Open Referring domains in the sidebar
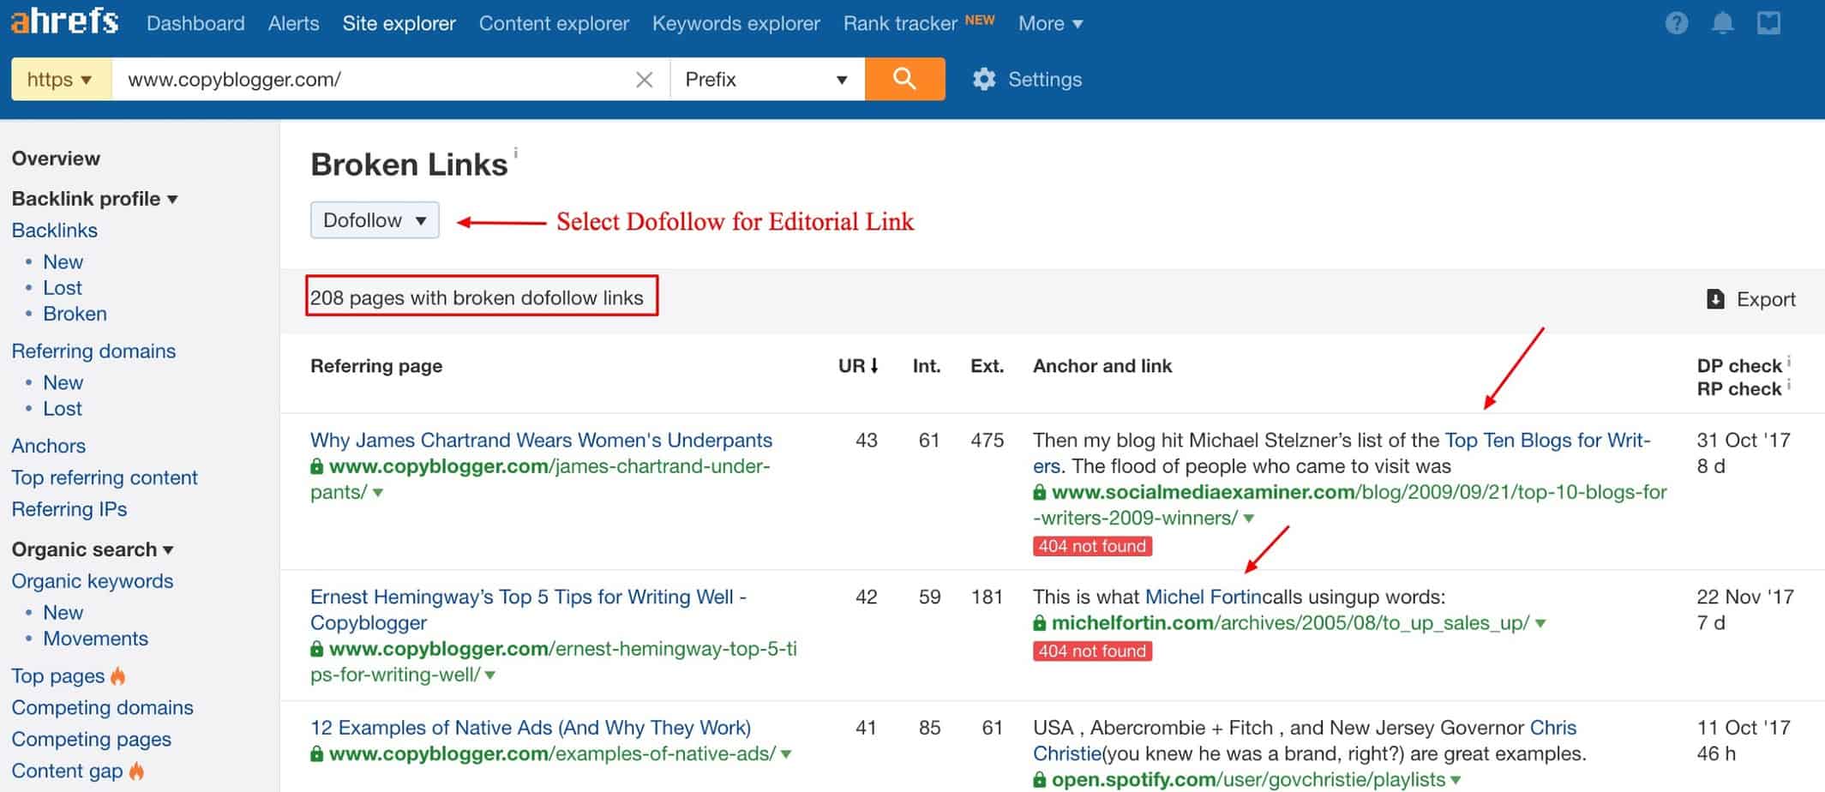This screenshot has width=1825, height=792. (93, 351)
